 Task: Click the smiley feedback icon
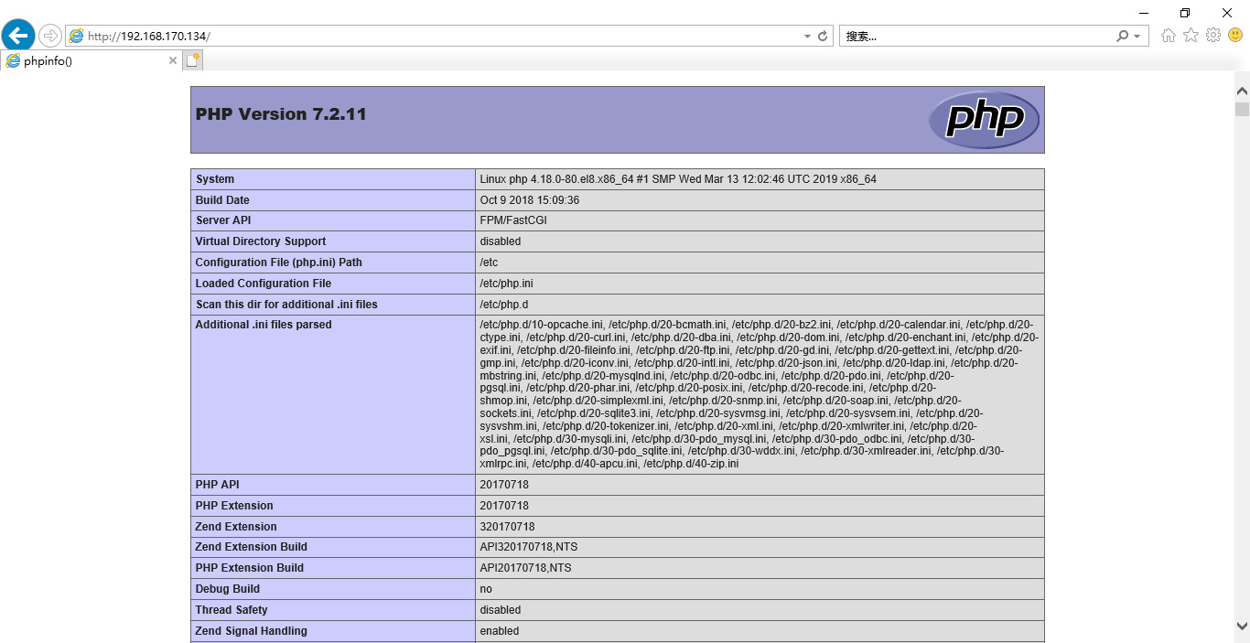click(x=1235, y=35)
